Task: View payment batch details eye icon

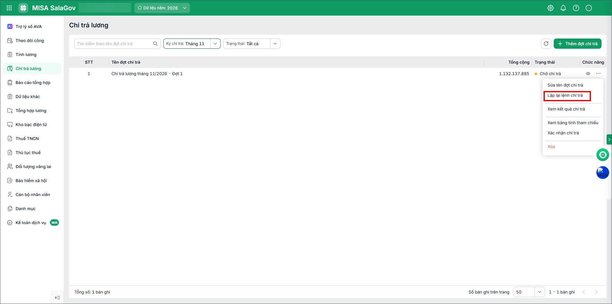Action: pyautogui.click(x=588, y=74)
